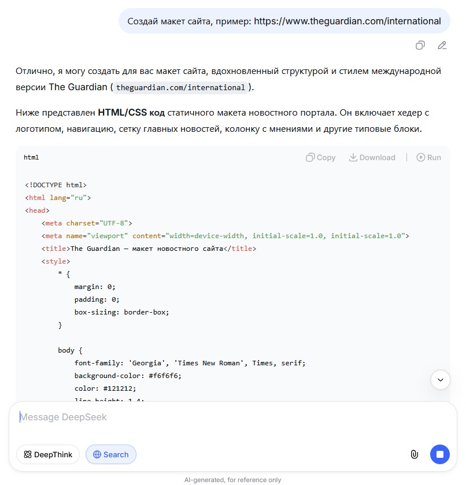Copy the html code block
Viewport: 466px width, 485px height.
point(320,157)
